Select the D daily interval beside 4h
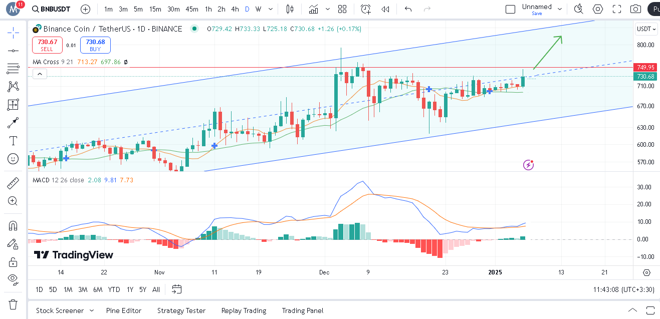660x319 pixels. coord(247,9)
